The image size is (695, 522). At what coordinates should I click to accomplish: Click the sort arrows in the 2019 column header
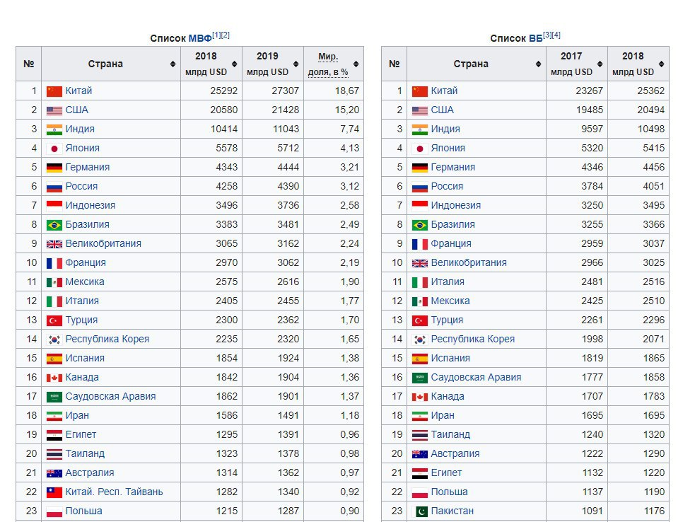(295, 64)
